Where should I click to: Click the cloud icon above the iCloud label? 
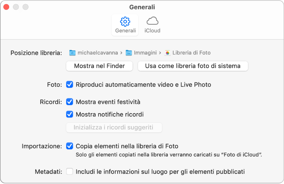click(152, 21)
